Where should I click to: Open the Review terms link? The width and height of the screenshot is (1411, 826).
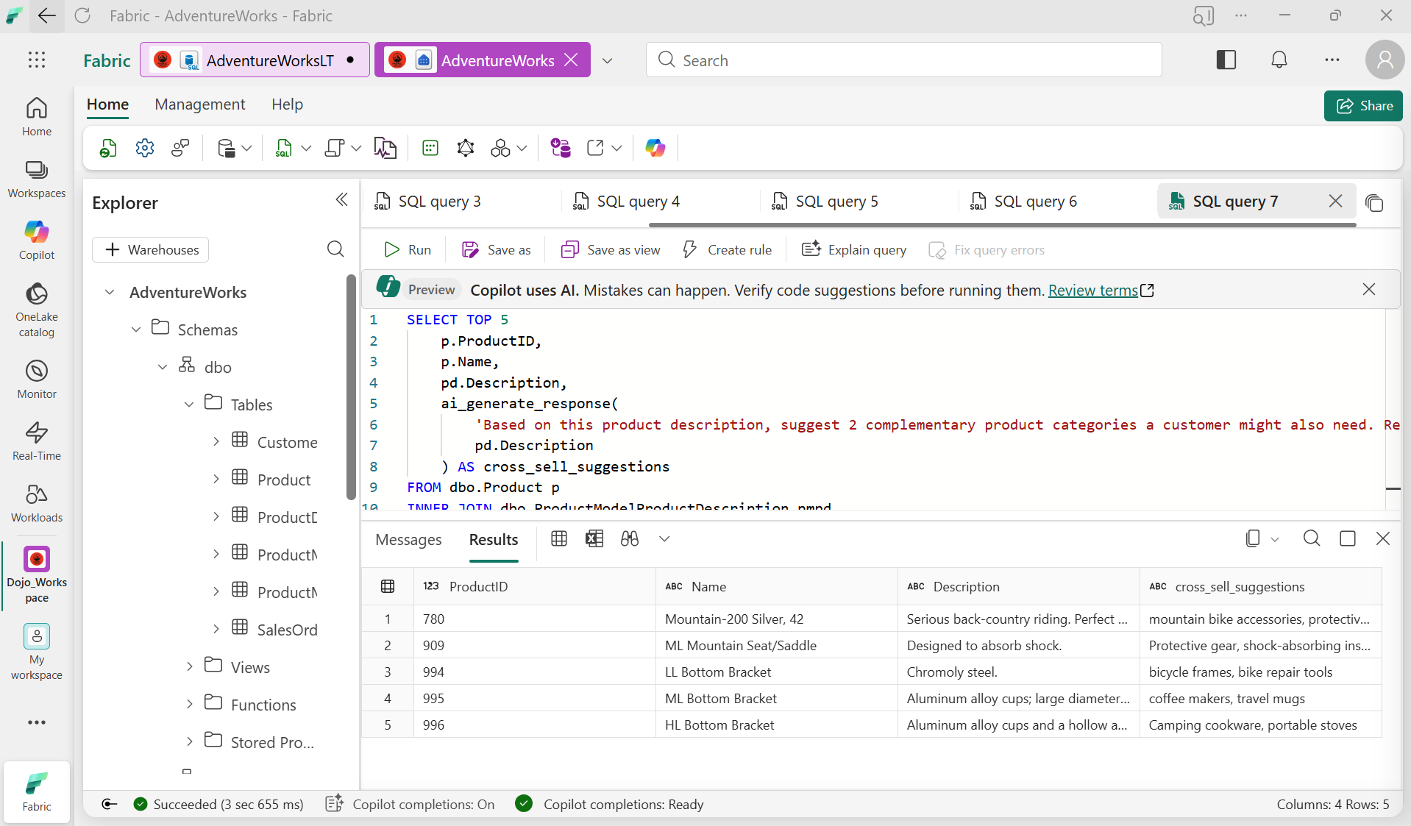click(x=1092, y=291)
